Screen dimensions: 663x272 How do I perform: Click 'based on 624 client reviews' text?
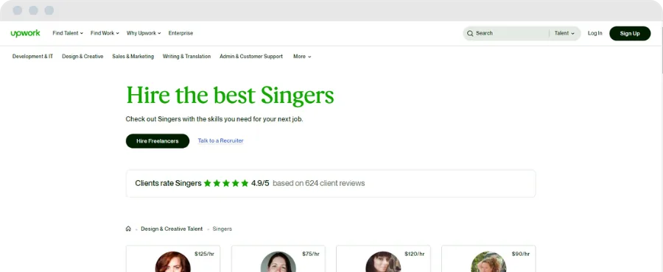point(319,183)
